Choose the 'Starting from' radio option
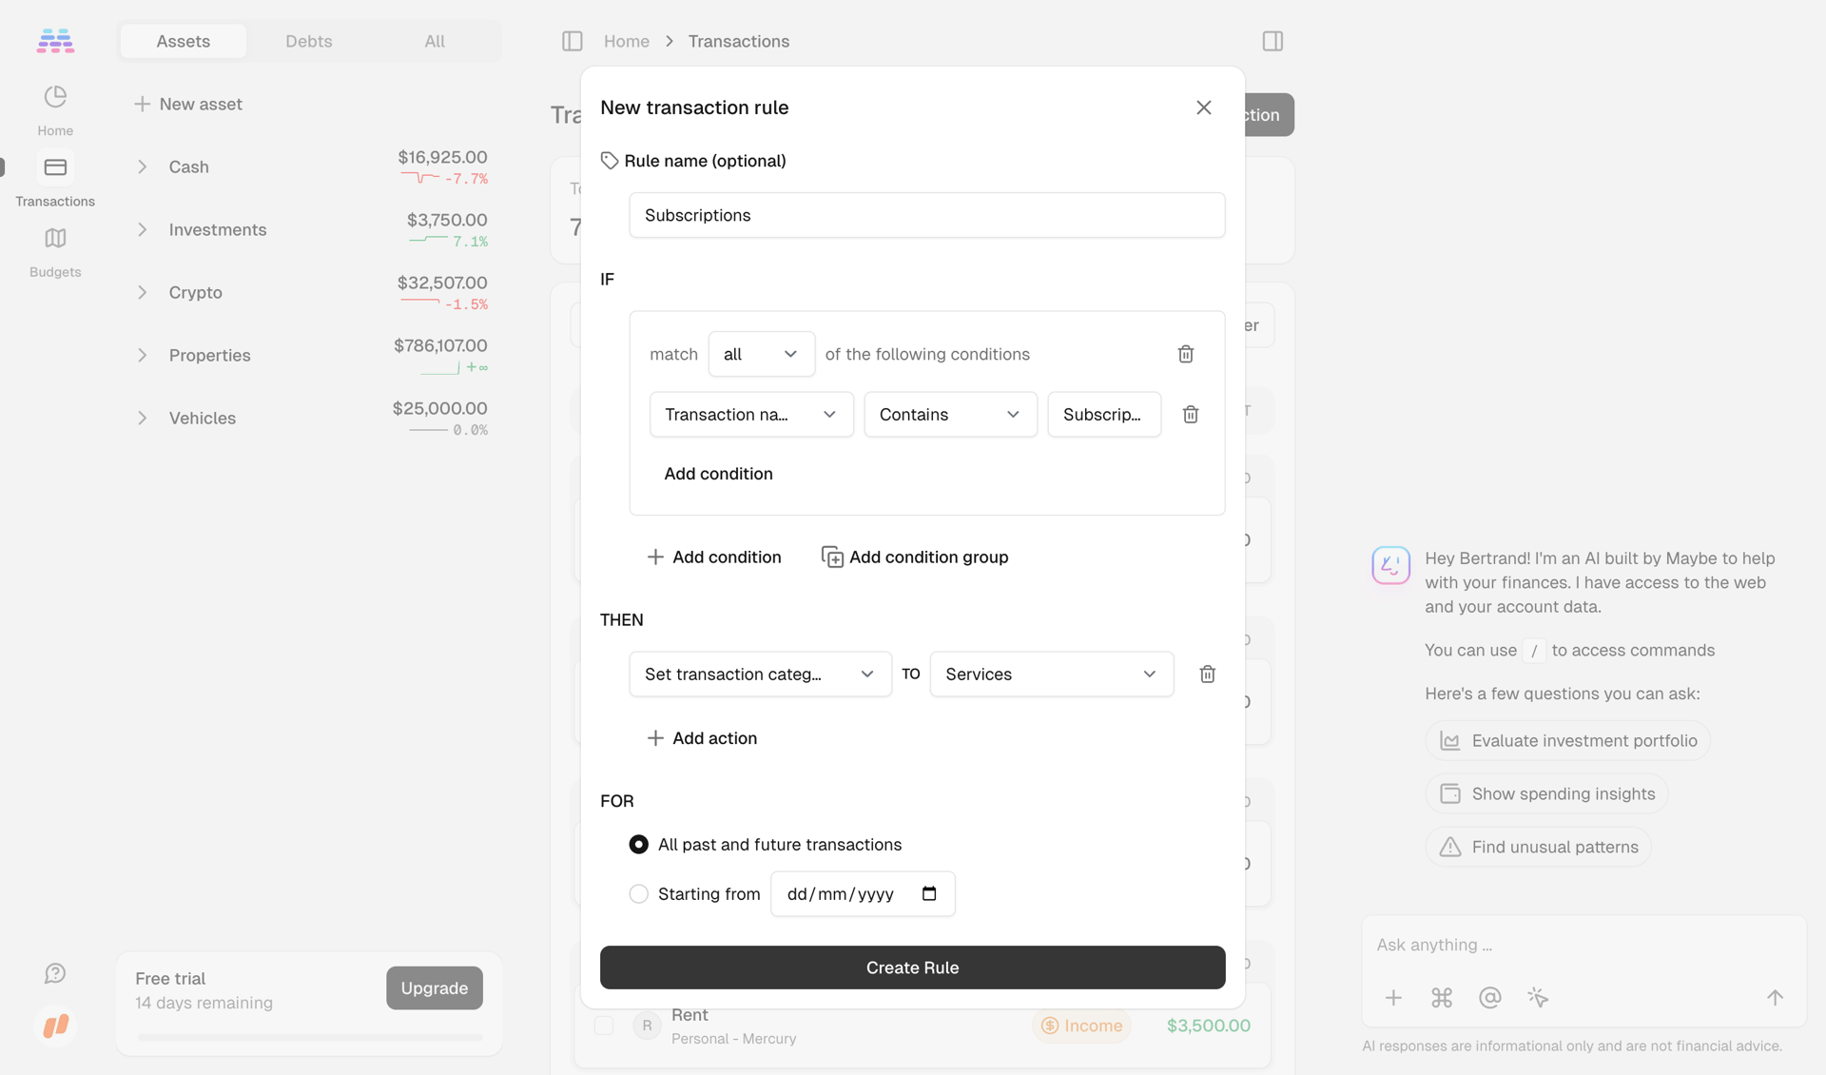Screen dimensions: 1826x1075 pos(638,894)
